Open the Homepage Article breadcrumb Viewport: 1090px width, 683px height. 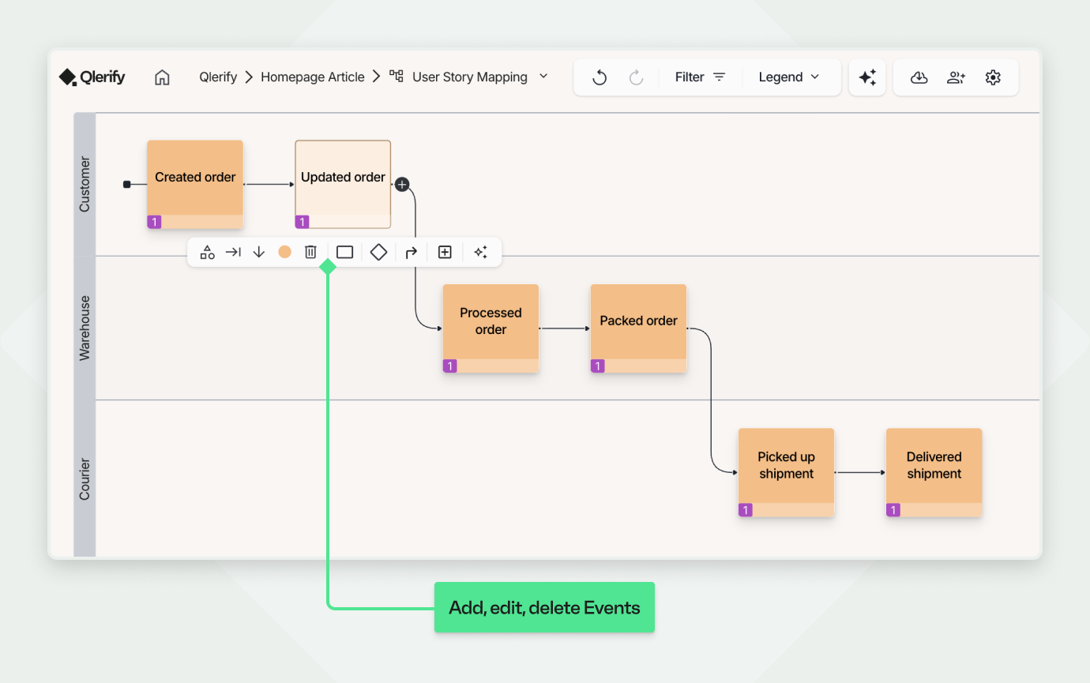click(313, 77)
